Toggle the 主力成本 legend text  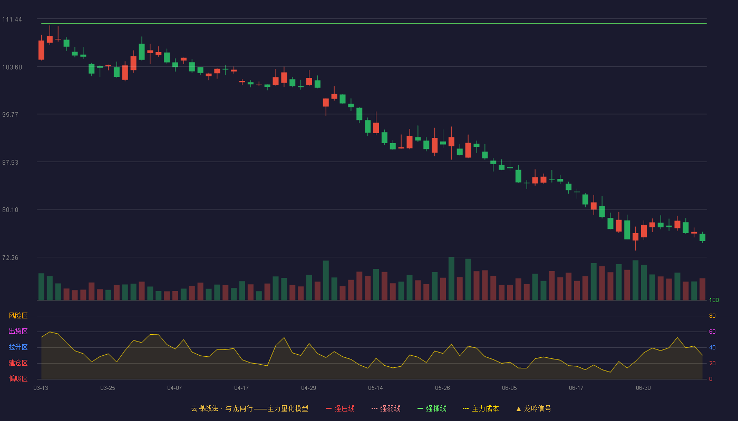pyautogui.click(x=485, y=408)
